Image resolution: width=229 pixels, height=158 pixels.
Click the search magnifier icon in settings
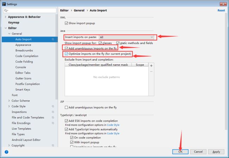tap(6, 11)
